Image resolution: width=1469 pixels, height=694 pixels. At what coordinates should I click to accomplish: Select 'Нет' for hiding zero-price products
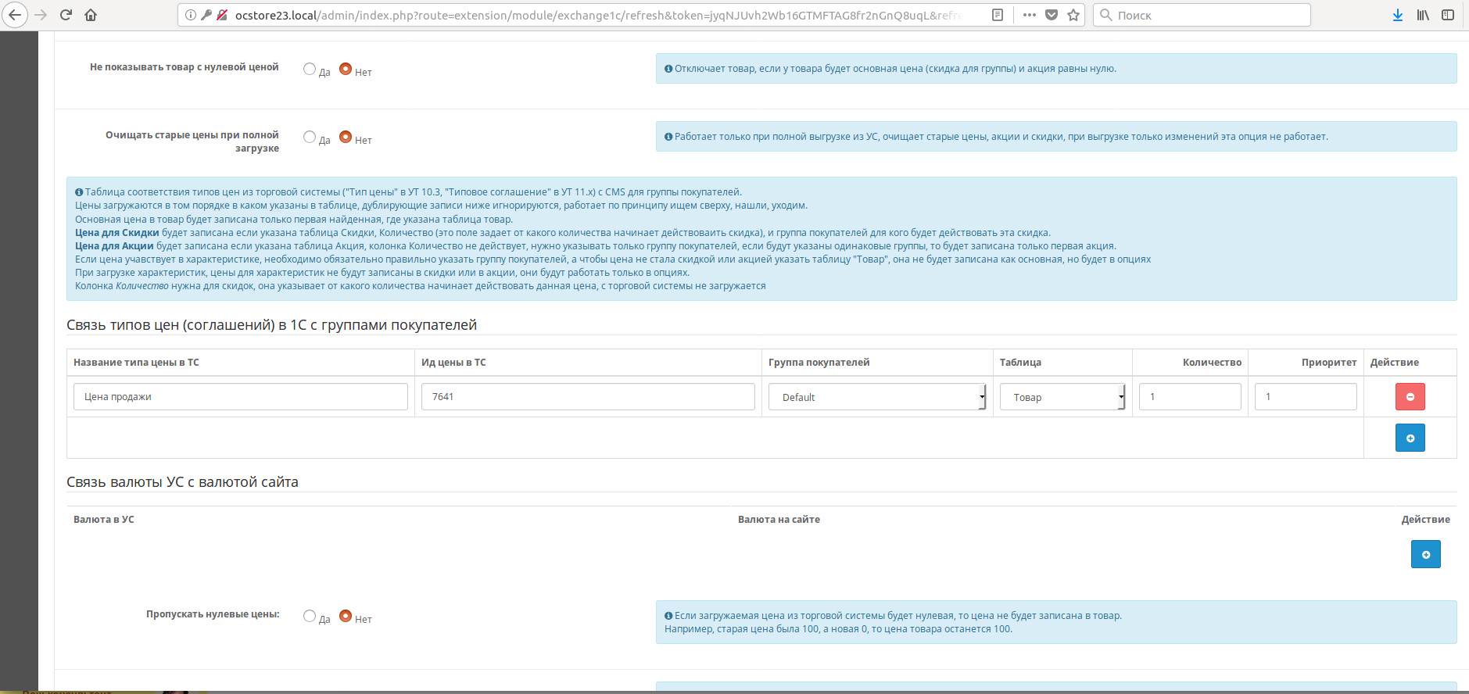click(346, 69)
